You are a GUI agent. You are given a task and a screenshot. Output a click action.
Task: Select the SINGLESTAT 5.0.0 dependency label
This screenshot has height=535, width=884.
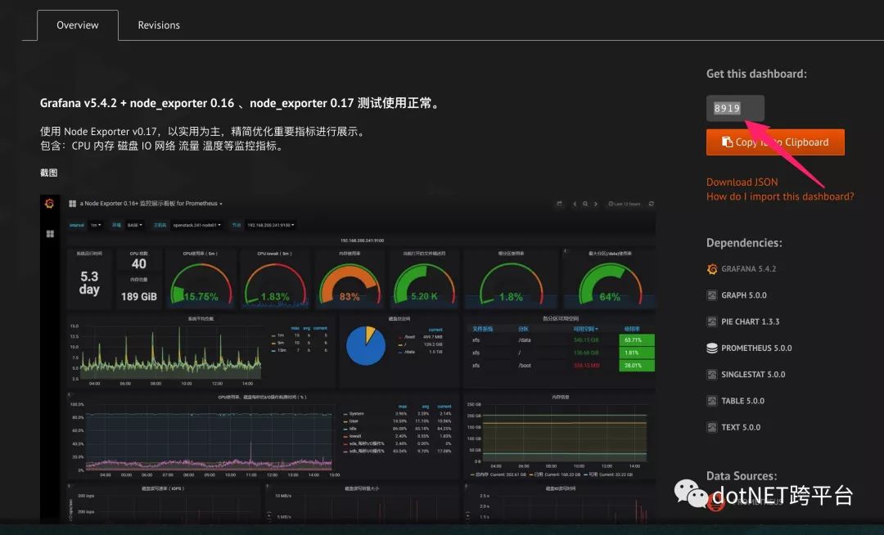tap(753, 375)
